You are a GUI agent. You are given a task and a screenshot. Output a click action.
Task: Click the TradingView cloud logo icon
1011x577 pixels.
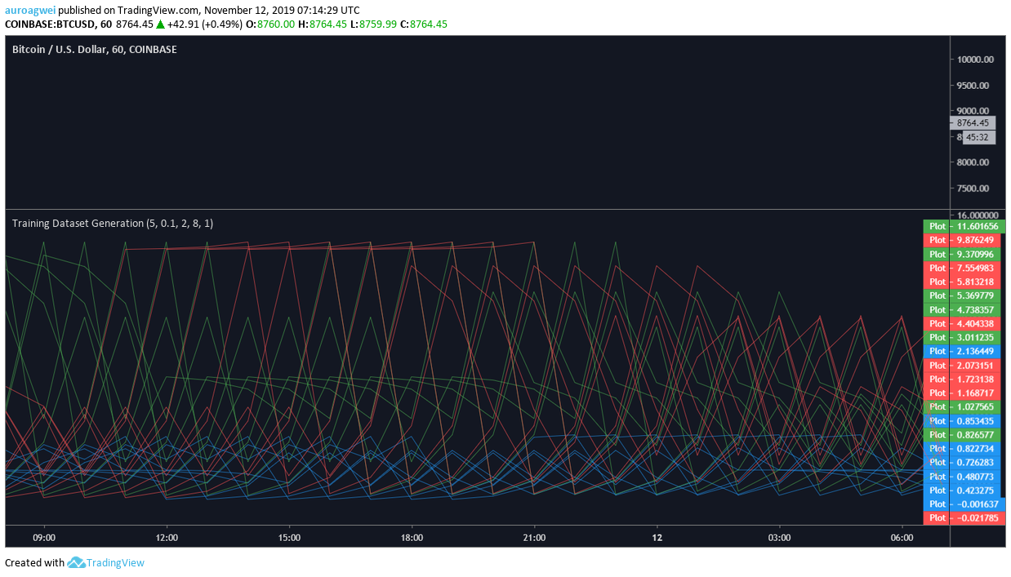click(76, 562)
